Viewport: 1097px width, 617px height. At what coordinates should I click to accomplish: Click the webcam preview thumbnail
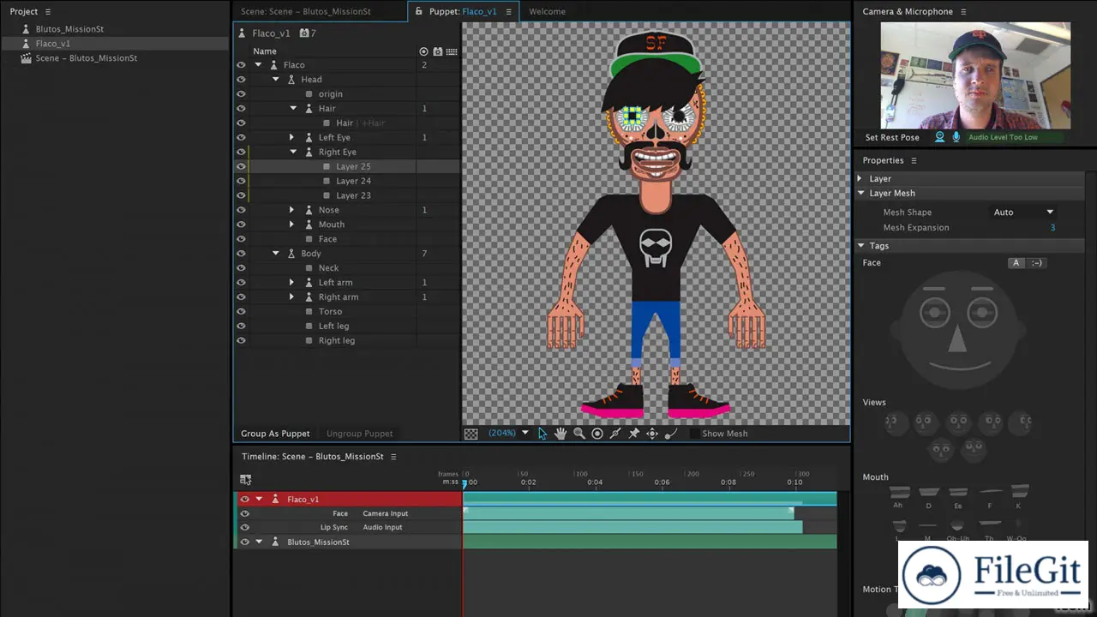click(975, 75)
